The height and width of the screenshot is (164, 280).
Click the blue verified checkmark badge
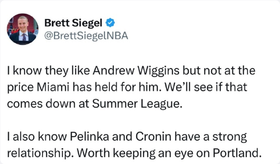[x=110, y=23]
